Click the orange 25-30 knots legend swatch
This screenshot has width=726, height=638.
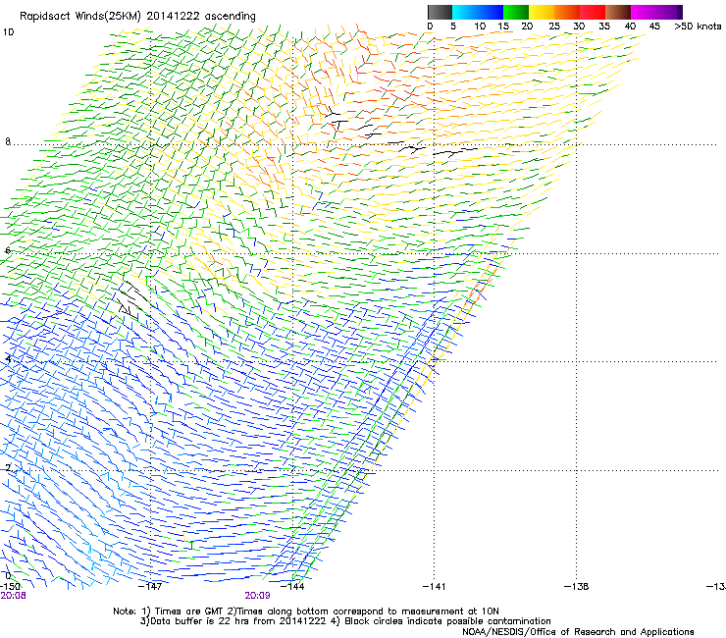pos(567,12)
